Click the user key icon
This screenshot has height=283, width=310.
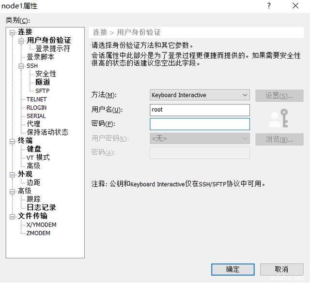(x=279, y=118)
